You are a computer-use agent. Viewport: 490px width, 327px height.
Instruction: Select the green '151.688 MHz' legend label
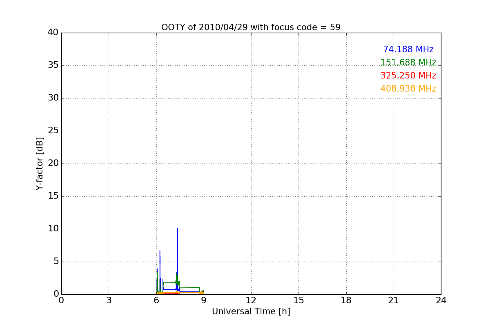[x=408, y=63]
